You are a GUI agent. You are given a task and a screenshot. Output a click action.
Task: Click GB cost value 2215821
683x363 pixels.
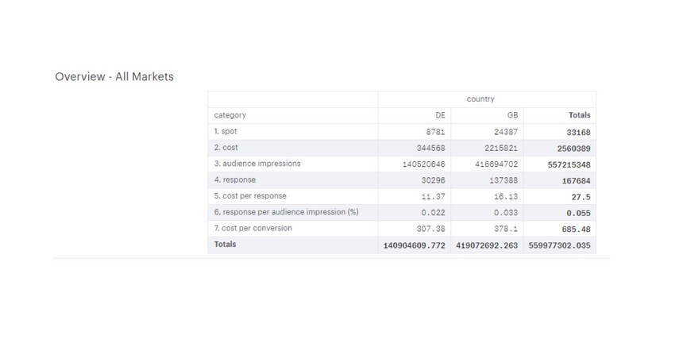click(x=501, y=149)
